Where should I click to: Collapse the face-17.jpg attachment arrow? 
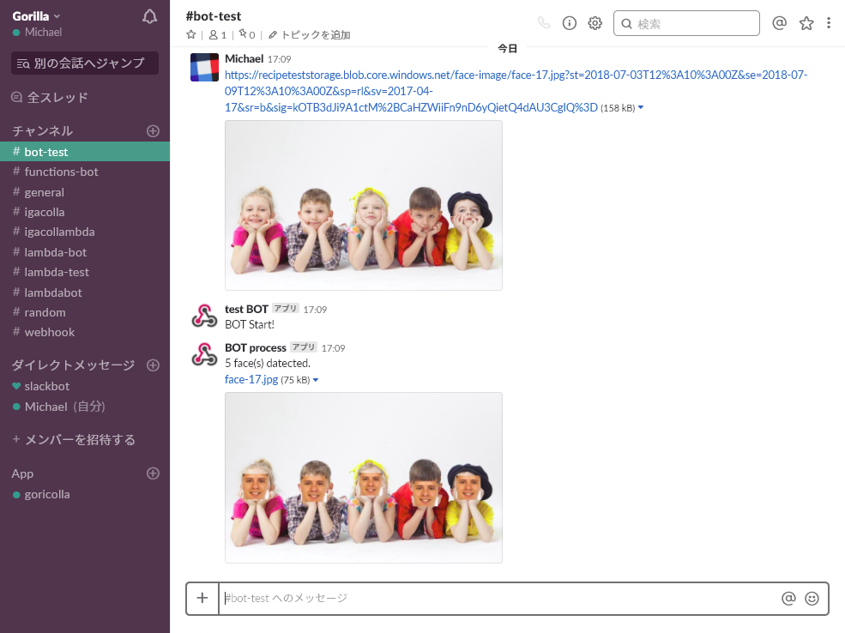(x=316, y=380)
